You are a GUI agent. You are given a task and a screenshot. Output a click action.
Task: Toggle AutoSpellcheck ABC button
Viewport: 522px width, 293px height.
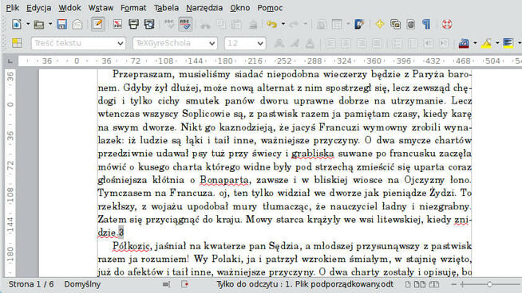click(185, 24)
